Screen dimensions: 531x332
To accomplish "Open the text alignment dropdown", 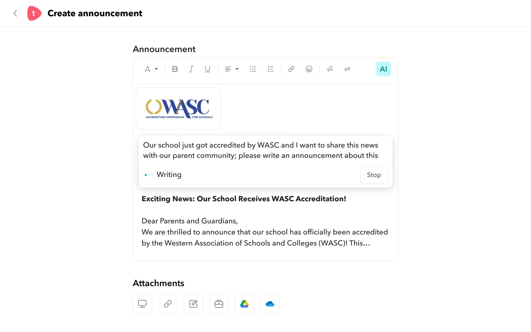I will [231, 69].
